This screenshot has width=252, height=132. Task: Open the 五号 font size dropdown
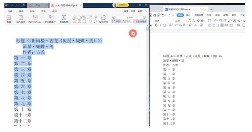pos(180,21)
